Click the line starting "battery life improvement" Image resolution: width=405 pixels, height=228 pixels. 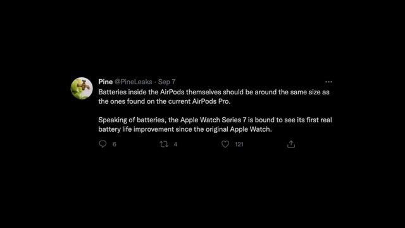[x=185, y=129]
